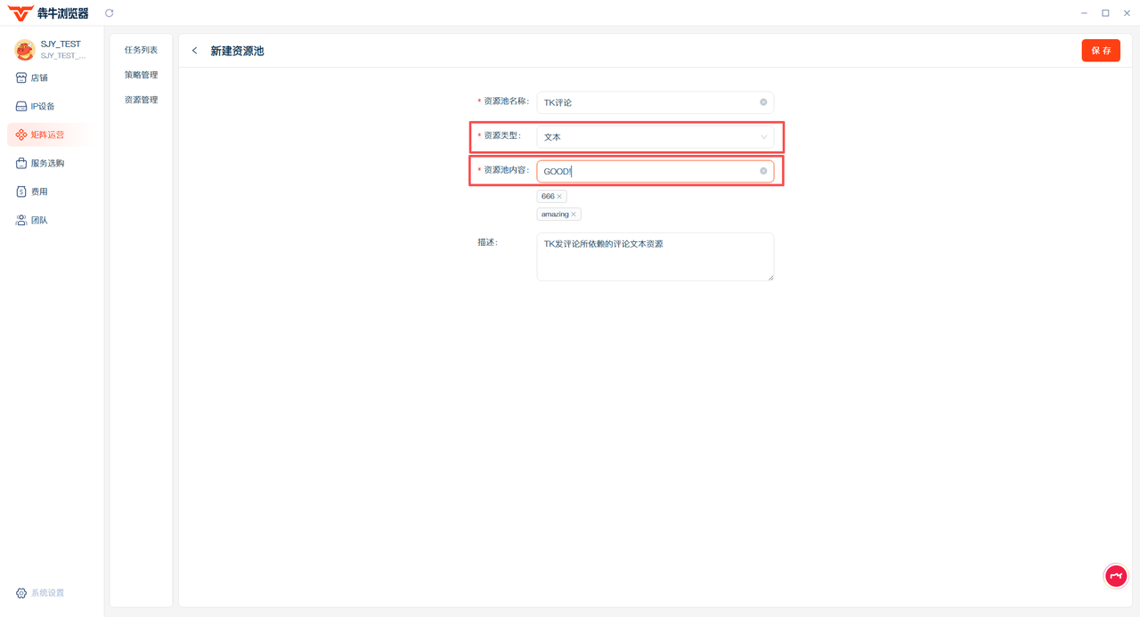
Task: Switch to the 策略管理 tab
Action: tap(141, 76)
